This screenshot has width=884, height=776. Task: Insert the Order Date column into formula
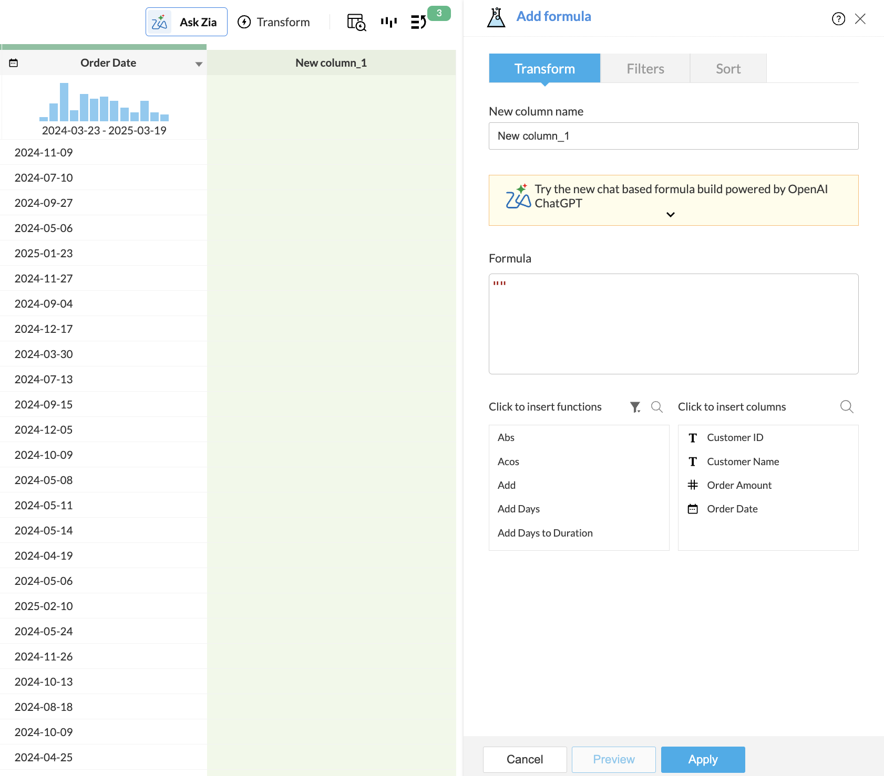coord(733,509)
